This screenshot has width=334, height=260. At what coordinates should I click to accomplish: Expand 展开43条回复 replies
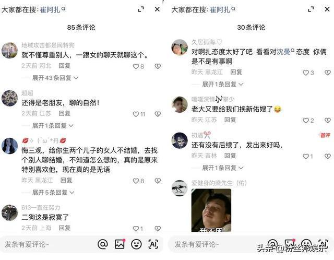55,78
